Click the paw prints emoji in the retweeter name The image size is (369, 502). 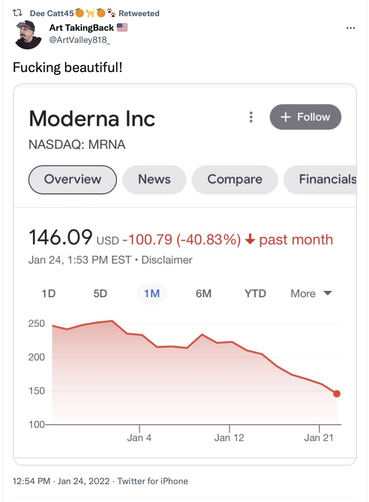click(111, 13)
